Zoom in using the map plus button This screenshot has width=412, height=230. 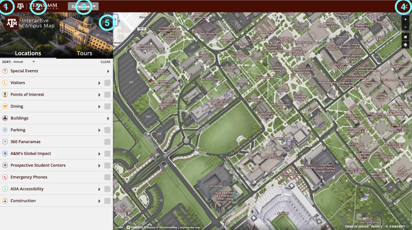click(405, 19)
